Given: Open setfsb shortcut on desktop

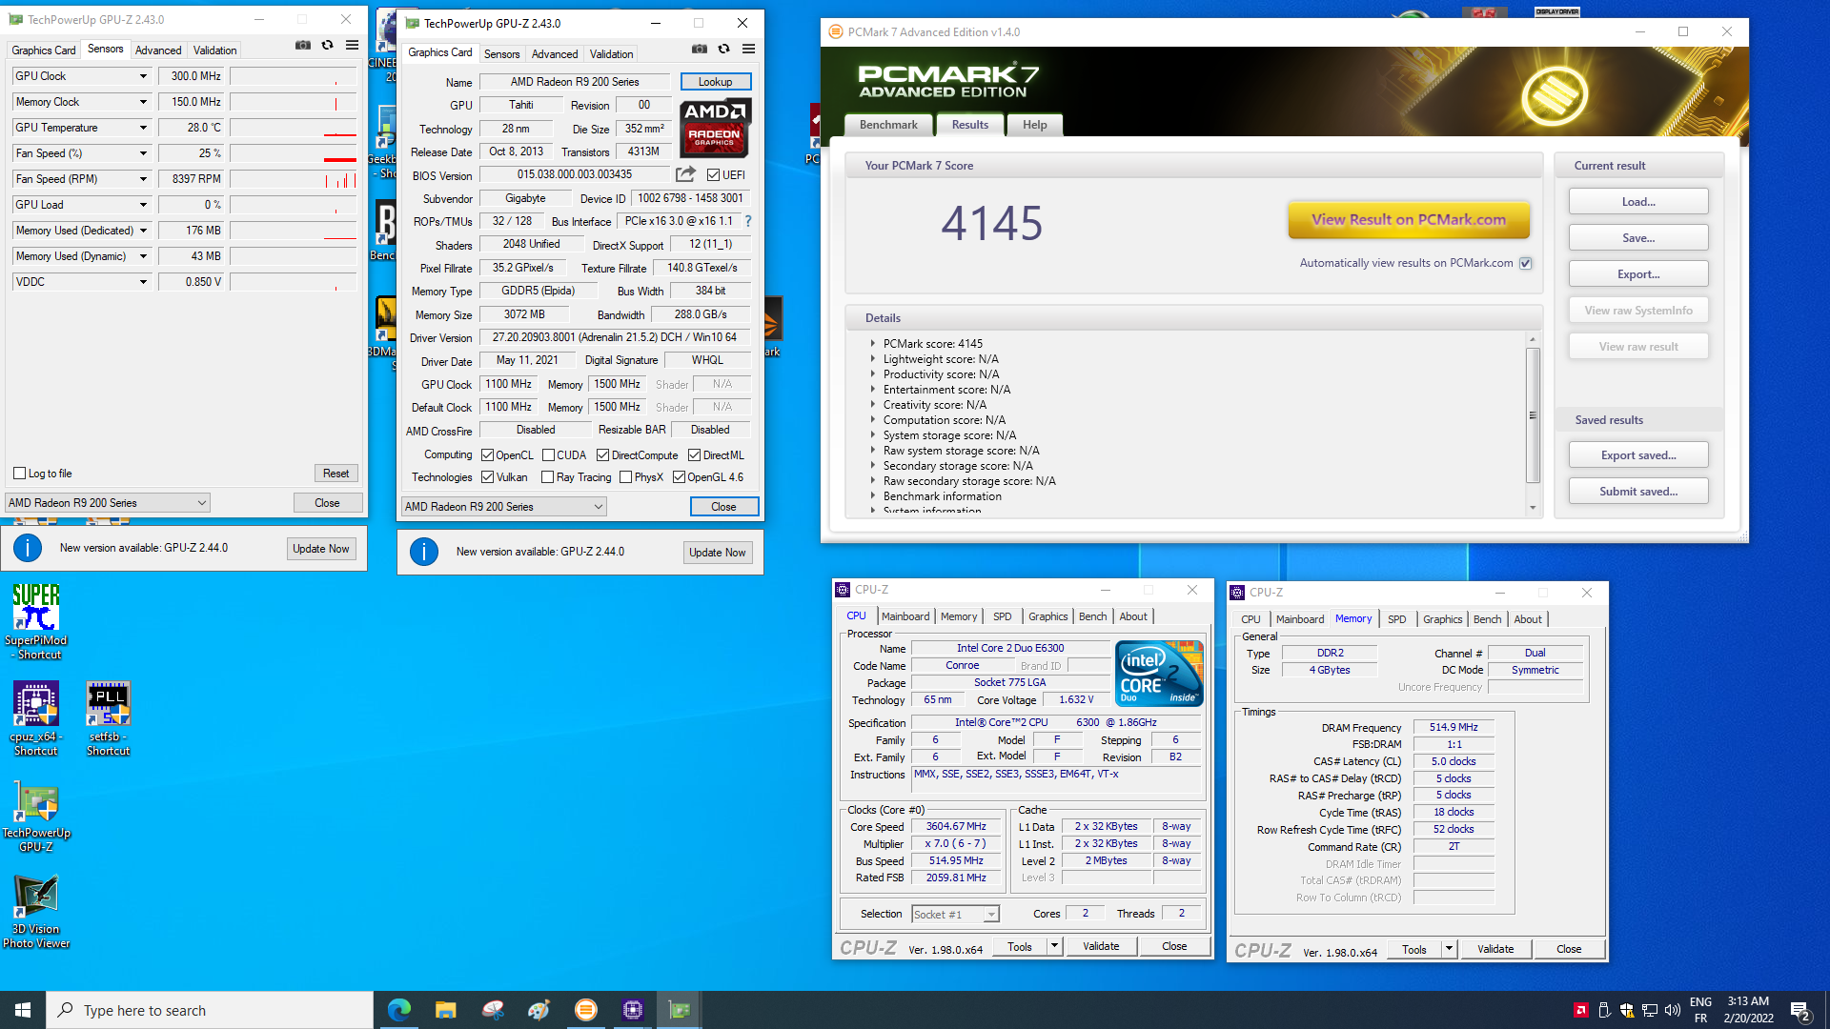Looking at the screenshot, I should [x=108, y=718].
